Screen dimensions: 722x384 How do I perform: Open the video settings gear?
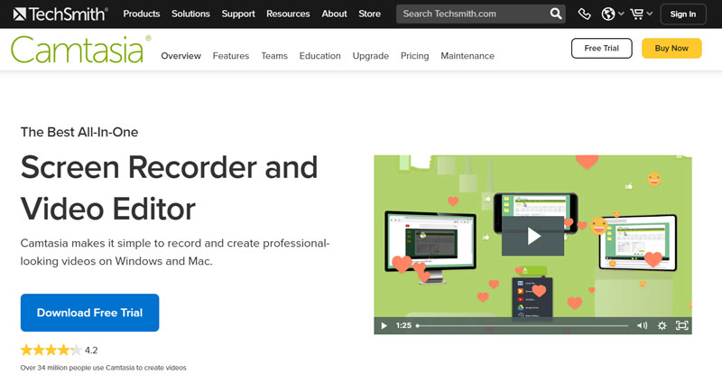pyautogui.click(x=662, y=326)
